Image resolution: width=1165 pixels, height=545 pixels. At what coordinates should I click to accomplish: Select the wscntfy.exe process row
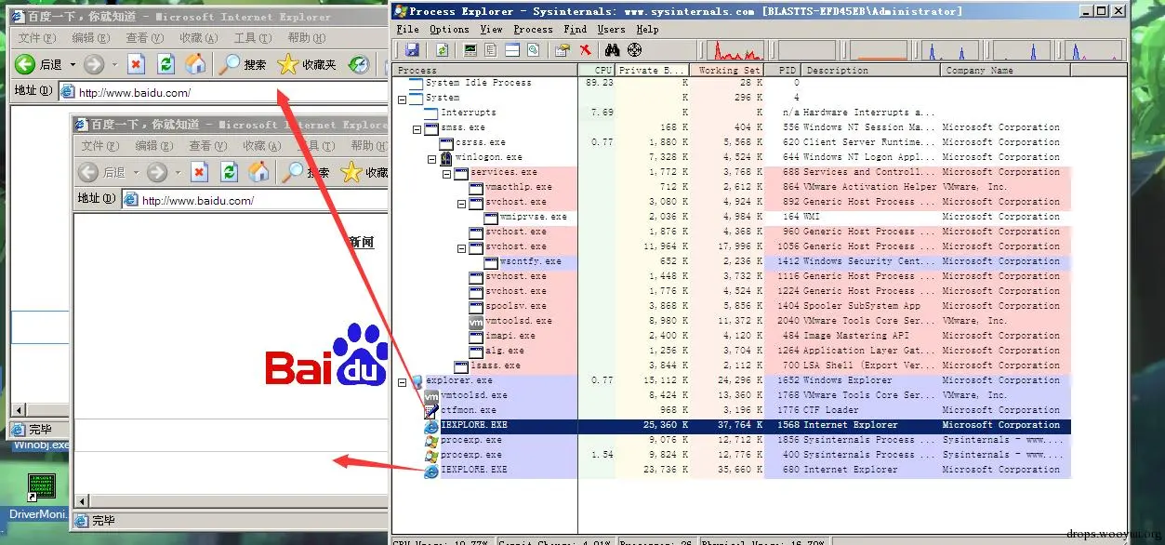pos(732,262)
